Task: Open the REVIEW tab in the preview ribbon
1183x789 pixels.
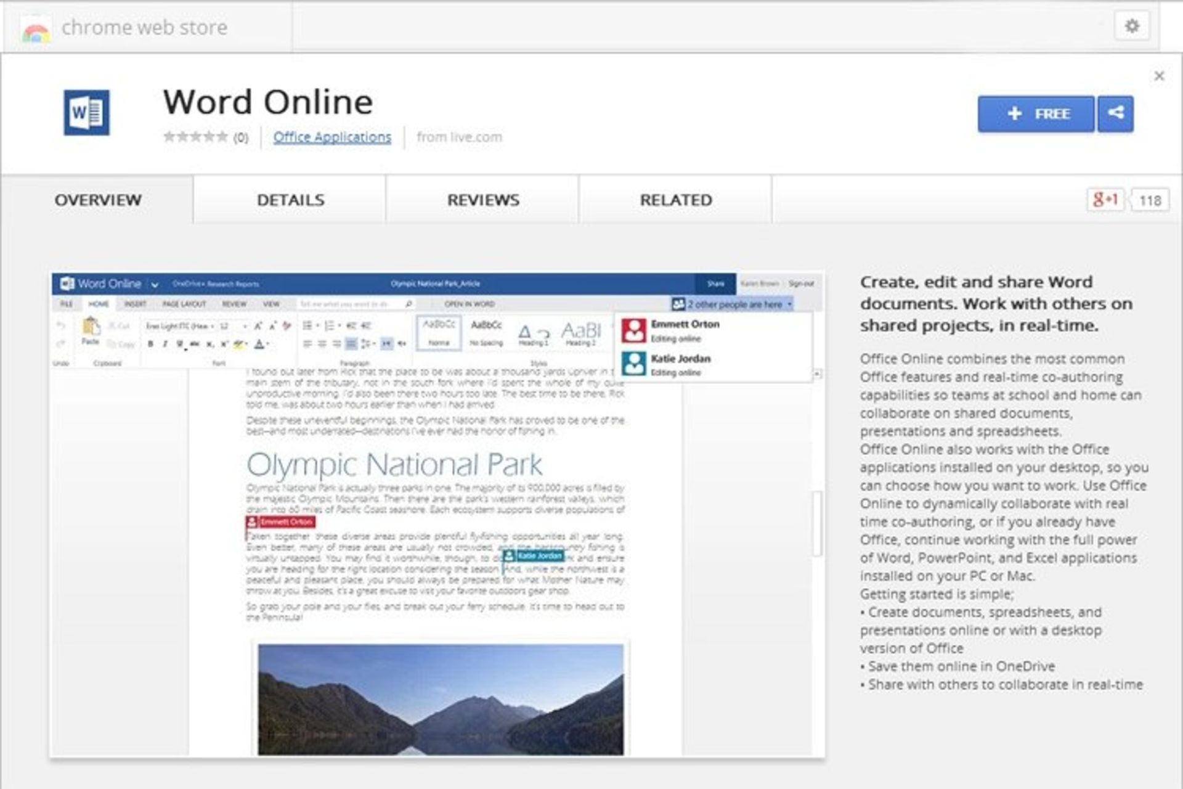Action: click(234, 304)
